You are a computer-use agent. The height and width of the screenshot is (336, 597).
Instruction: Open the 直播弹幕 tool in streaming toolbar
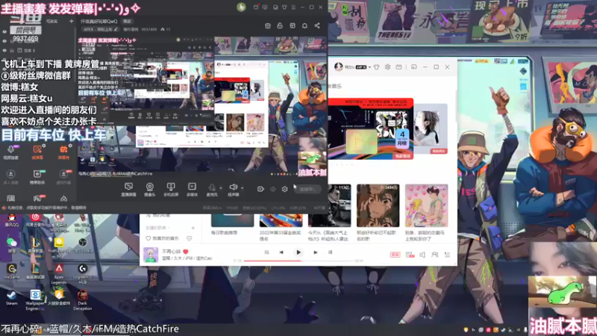(128, 189)
